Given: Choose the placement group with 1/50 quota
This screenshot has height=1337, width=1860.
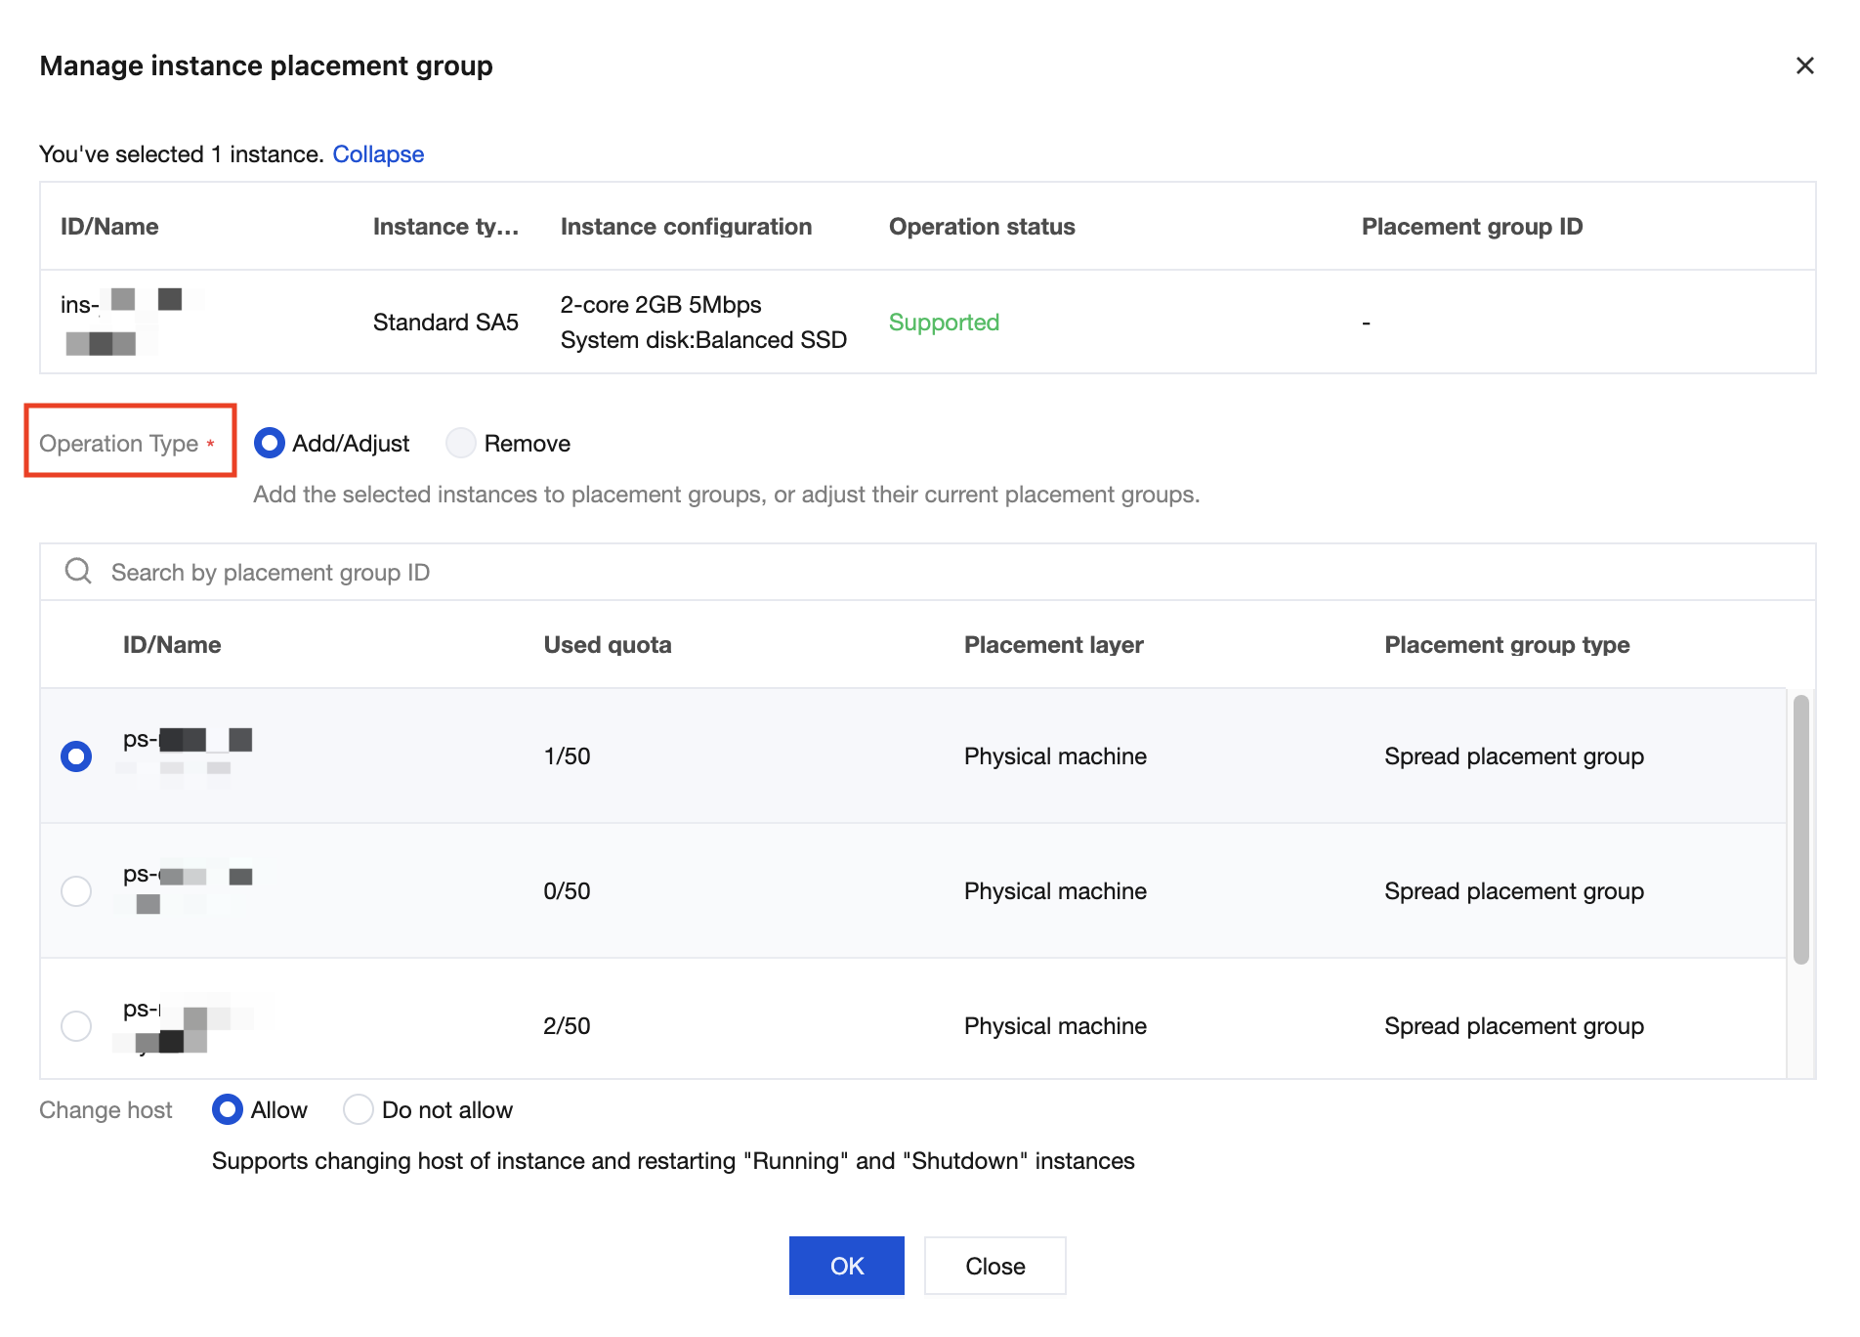Looking at the screenshot, I should pyautogui.click(x=76, y=756).
